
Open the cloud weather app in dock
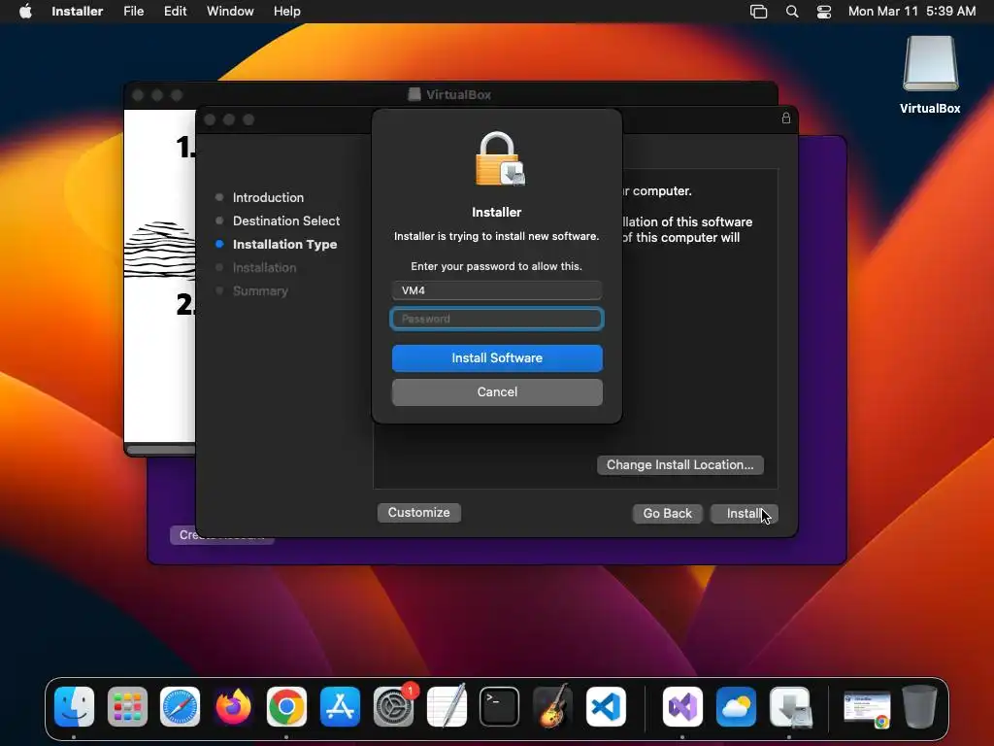736,707
